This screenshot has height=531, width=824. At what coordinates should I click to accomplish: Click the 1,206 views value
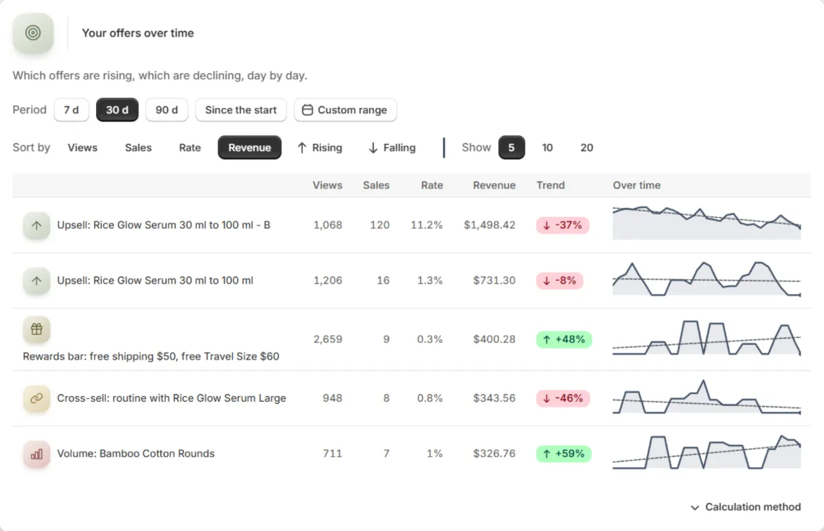(328, 281)
